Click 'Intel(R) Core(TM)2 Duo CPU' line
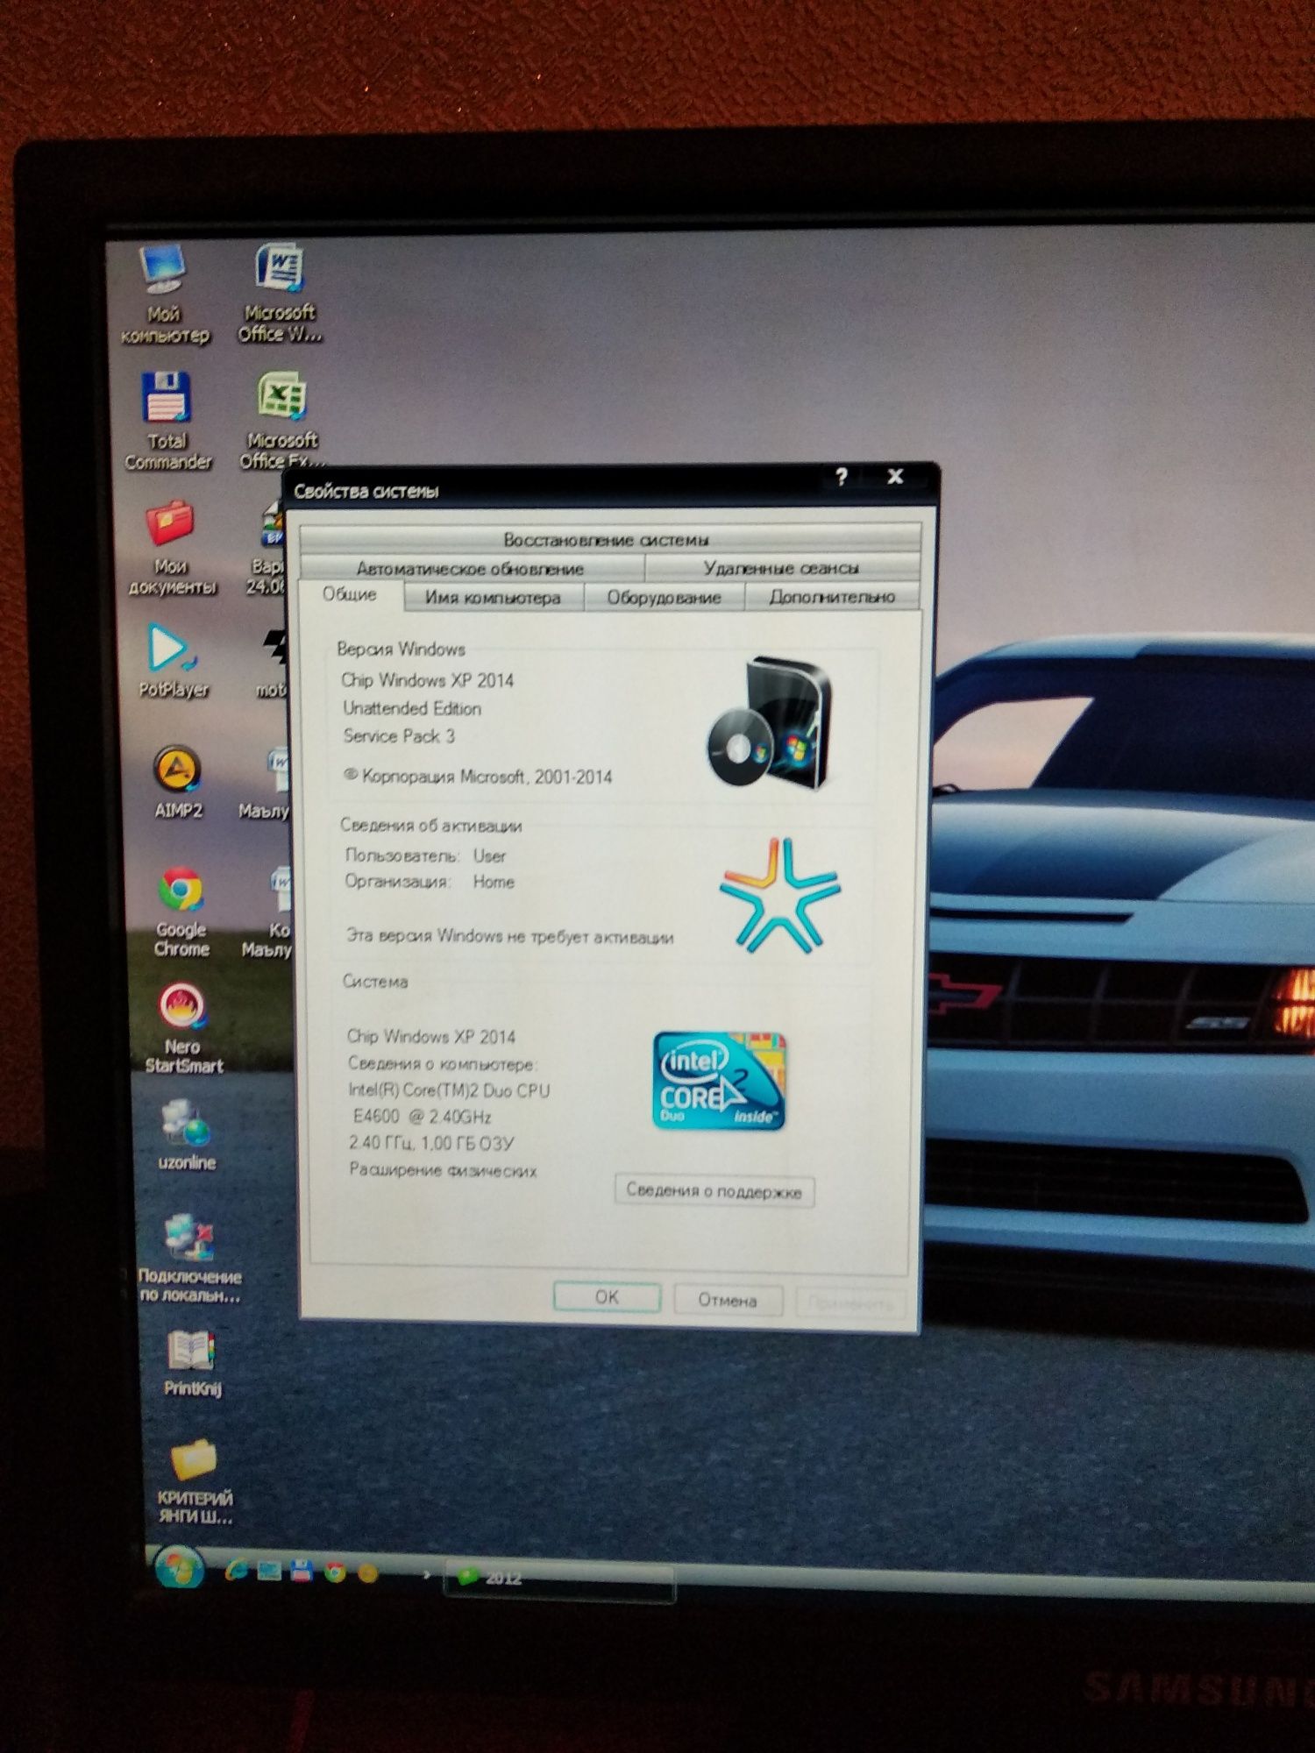This screenshot has height=1753, width=1315. (449, 1090)
